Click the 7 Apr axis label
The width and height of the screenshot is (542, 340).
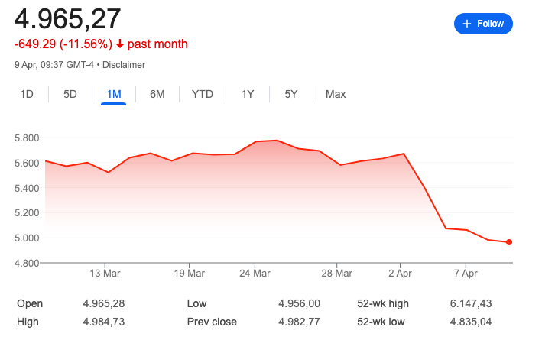coord(466,274)
